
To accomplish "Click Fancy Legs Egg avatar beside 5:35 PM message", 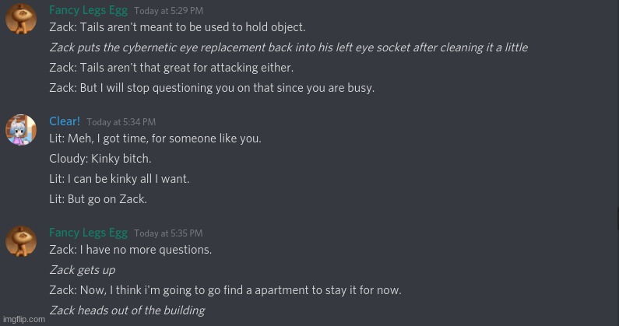I will 21,241.
